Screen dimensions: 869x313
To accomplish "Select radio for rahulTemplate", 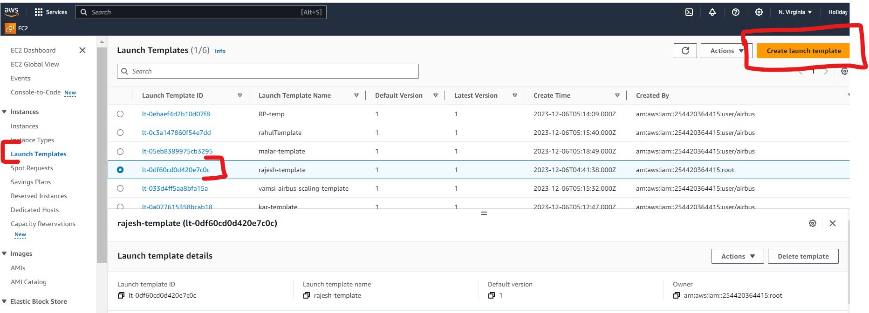I will 120,133.
